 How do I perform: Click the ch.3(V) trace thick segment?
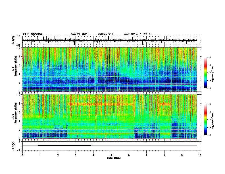(64, 145)
